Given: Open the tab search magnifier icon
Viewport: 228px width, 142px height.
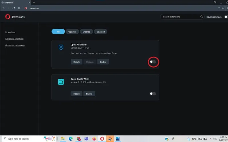Looking at the screenshot, I should [x=215, y=3].
